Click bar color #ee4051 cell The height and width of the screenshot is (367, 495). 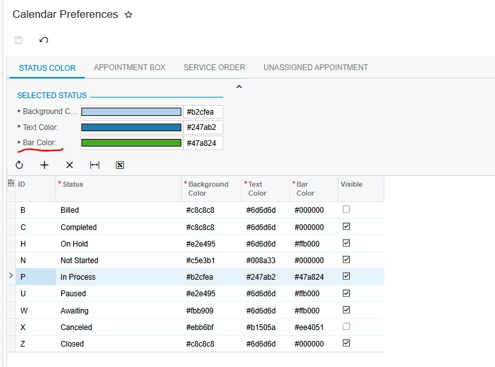click(x=314, y=327)
